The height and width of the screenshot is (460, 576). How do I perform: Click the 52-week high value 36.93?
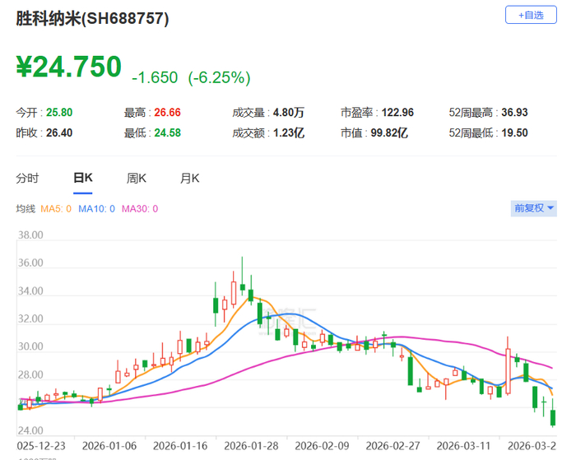click(x=514, y=113)
